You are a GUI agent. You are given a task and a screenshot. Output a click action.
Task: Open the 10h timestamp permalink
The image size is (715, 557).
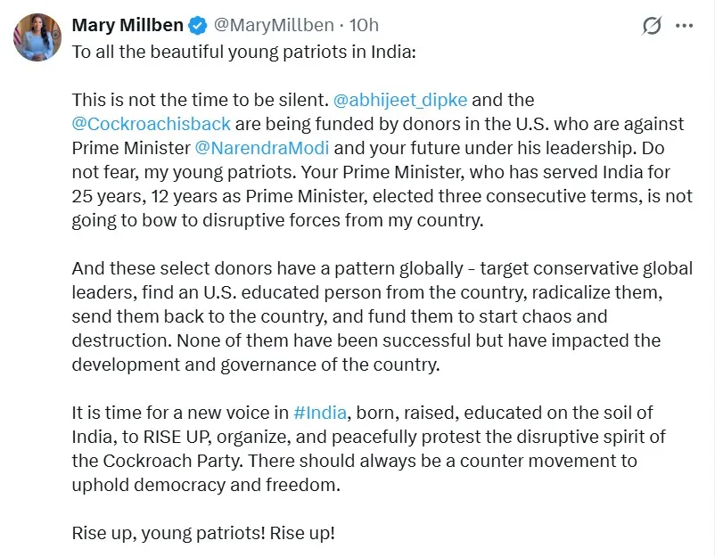click(364, 25)
